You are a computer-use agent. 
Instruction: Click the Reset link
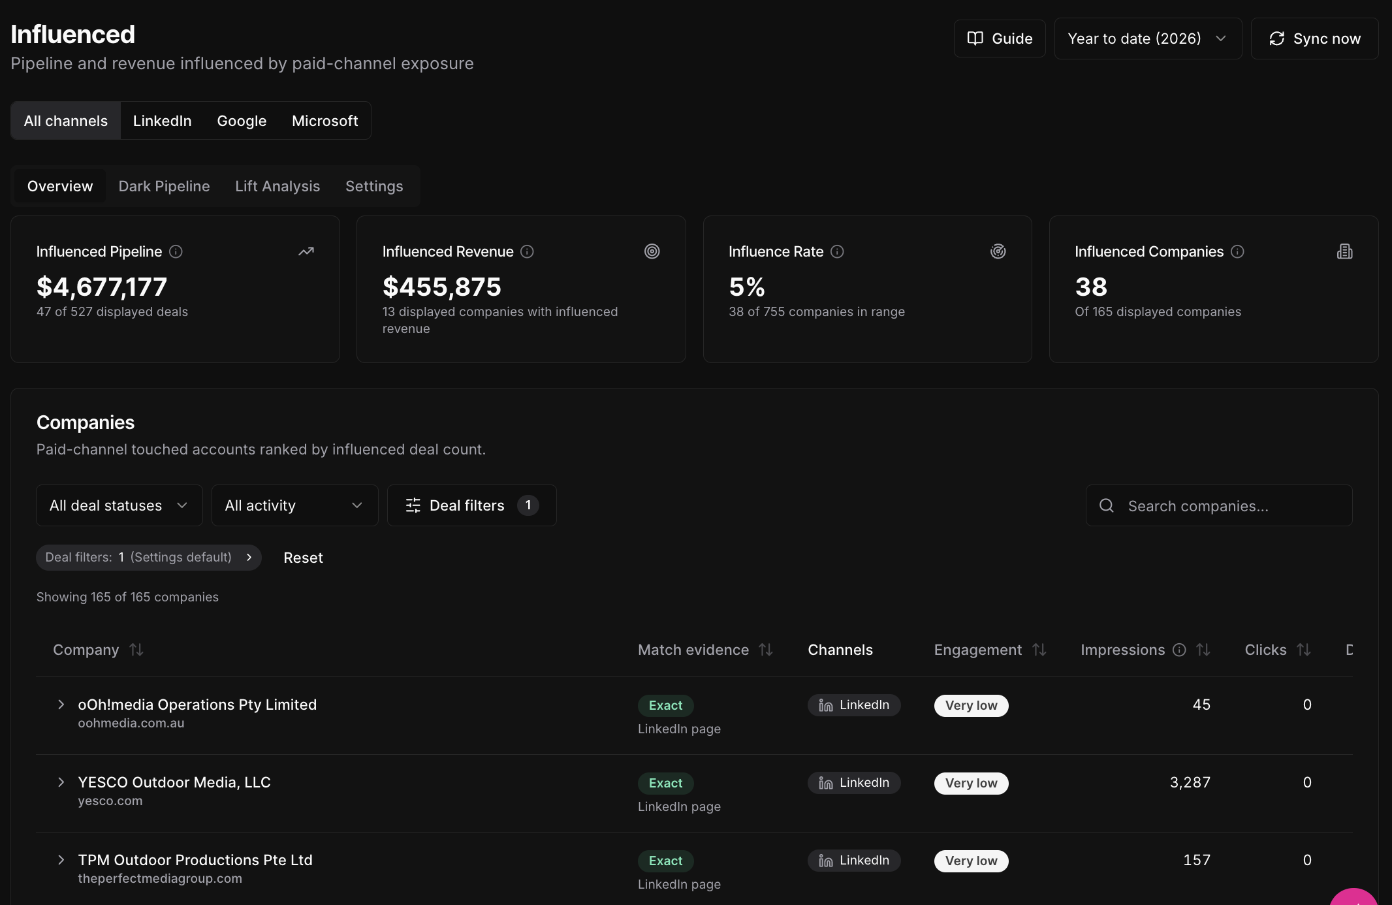click(303, 558)
